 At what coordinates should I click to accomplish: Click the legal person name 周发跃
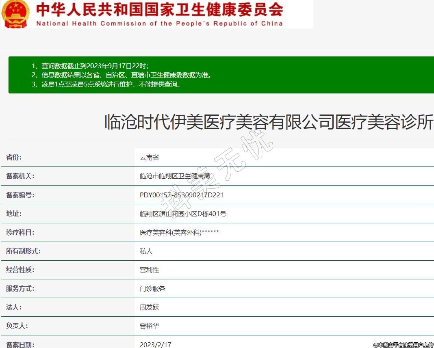pos(149,307)
